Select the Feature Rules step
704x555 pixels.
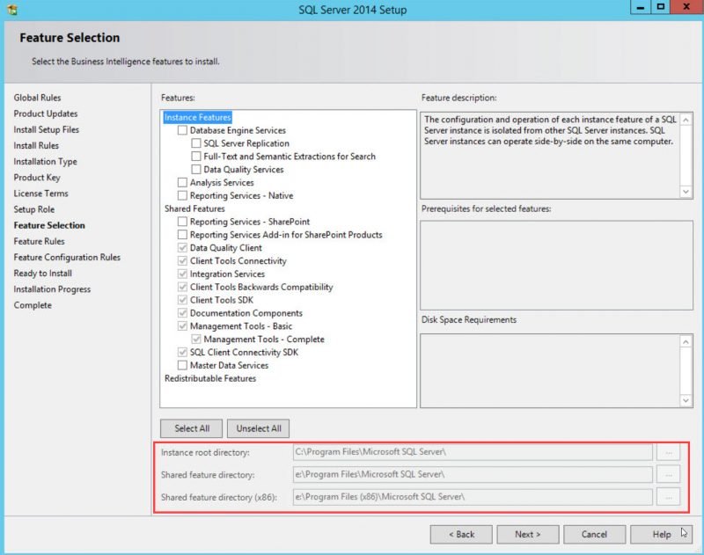coord(39,241)
